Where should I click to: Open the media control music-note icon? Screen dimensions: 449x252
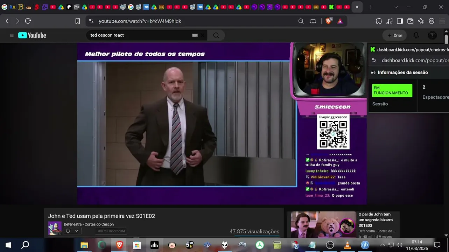tap(390, 21)
